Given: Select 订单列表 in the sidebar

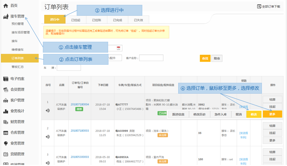Looking at the screenshot, I should [17, 58].
